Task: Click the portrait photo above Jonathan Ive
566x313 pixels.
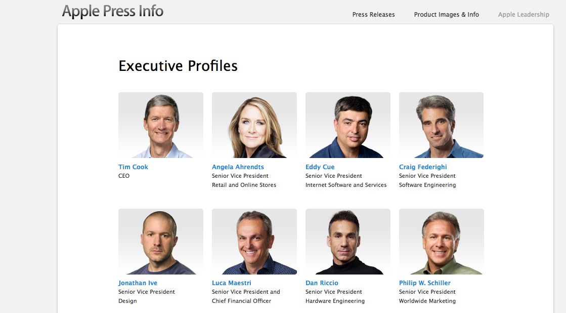Action: pyautogui.click(x=161, y=242)
